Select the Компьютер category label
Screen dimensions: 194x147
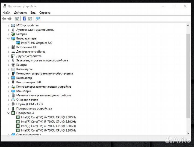(24, 78)
